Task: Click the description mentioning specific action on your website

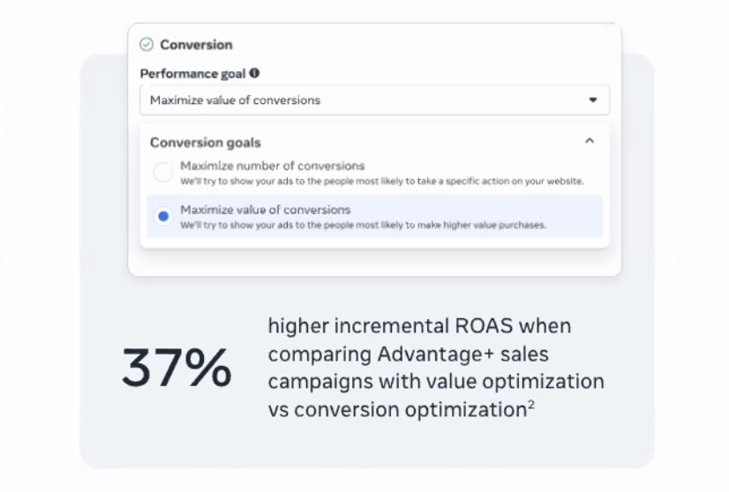Action: (382, 181)
